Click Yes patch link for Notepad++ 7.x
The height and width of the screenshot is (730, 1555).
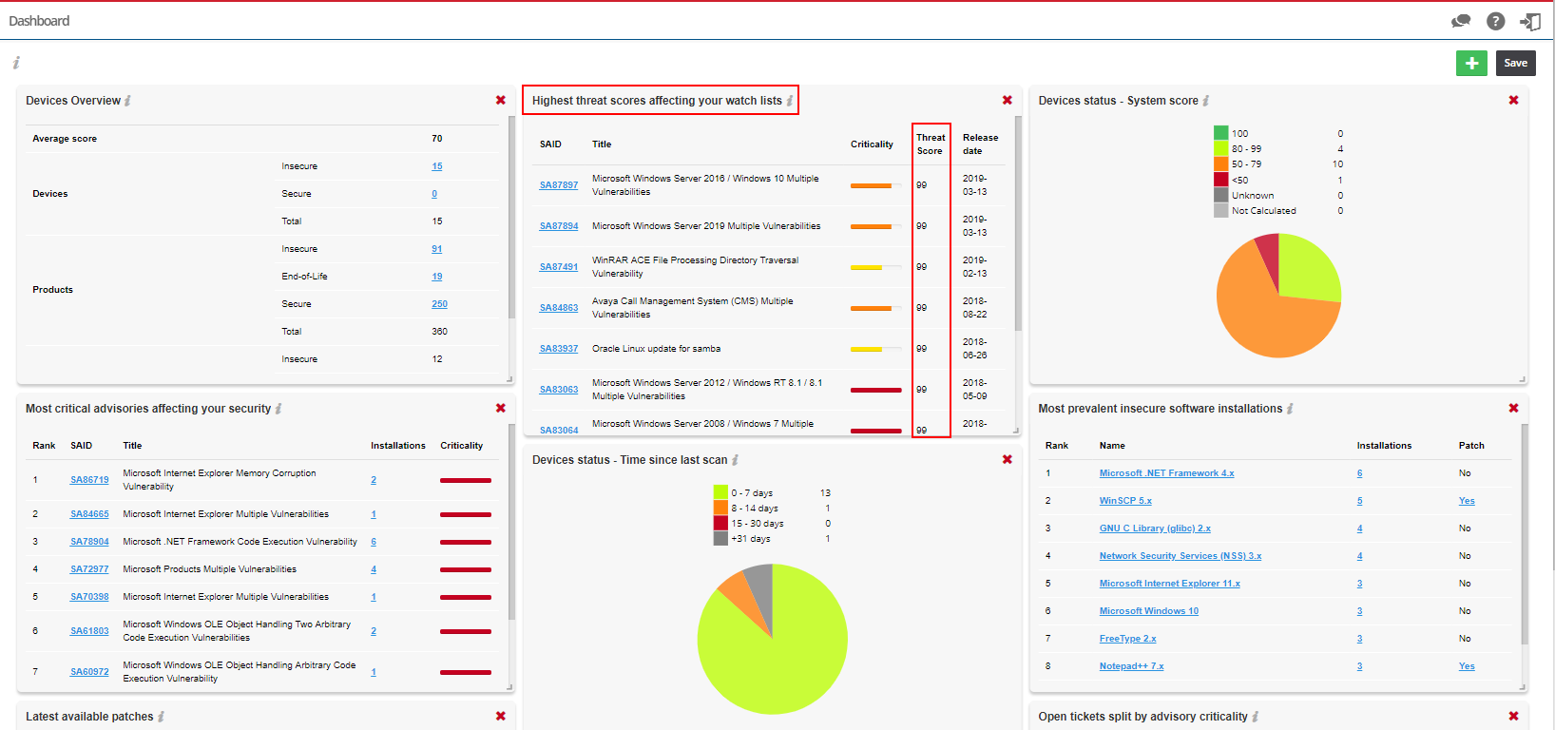point(1467,666)
